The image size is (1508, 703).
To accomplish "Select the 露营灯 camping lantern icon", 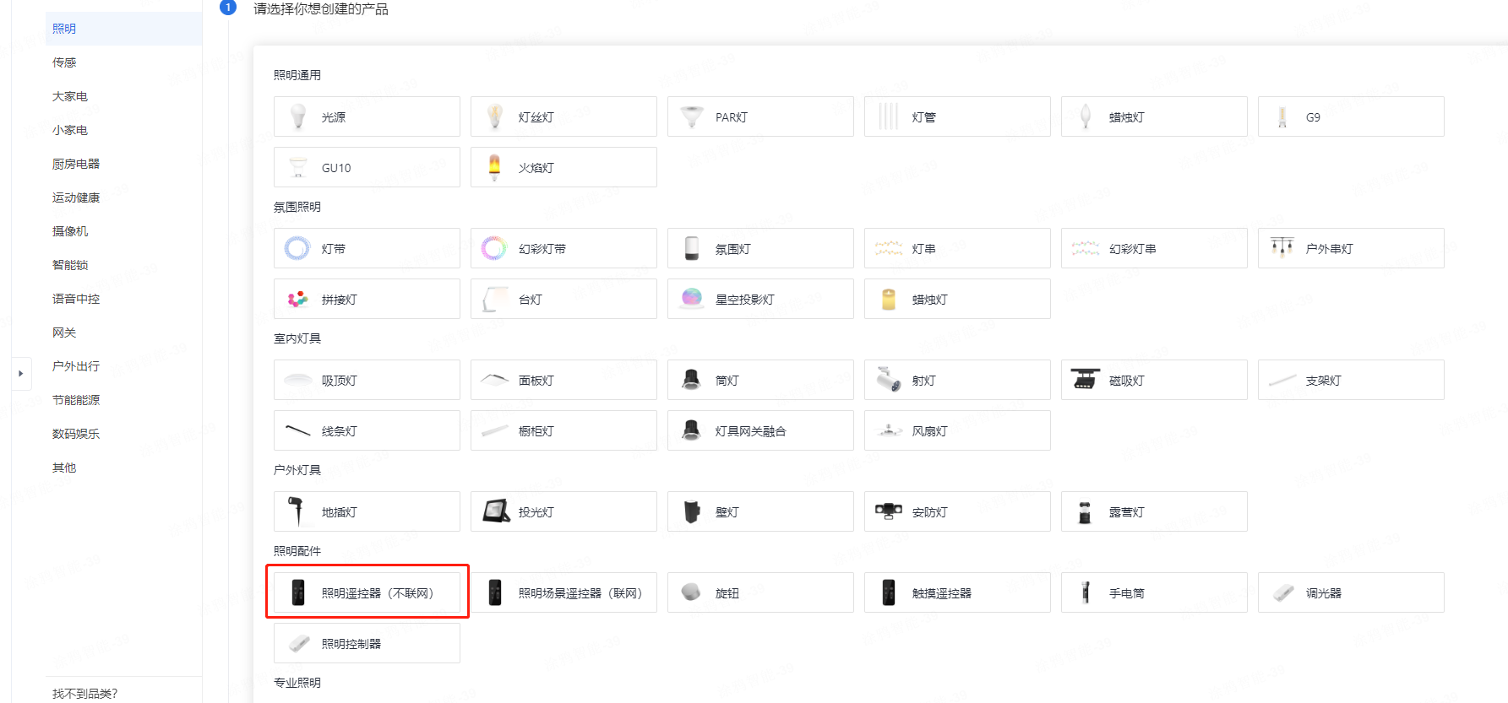I will 1085,511.
